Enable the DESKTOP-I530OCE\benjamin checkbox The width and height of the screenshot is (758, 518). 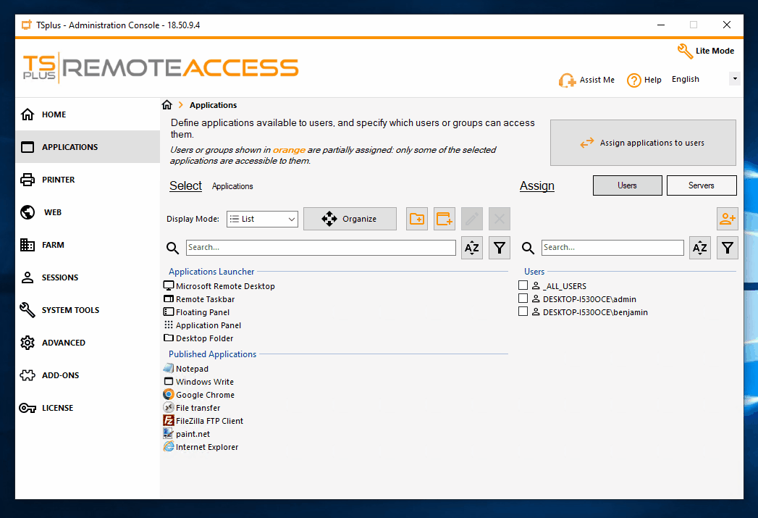(523, 312)
